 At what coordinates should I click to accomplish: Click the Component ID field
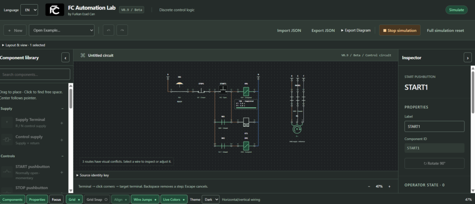[x=434, y=148]
